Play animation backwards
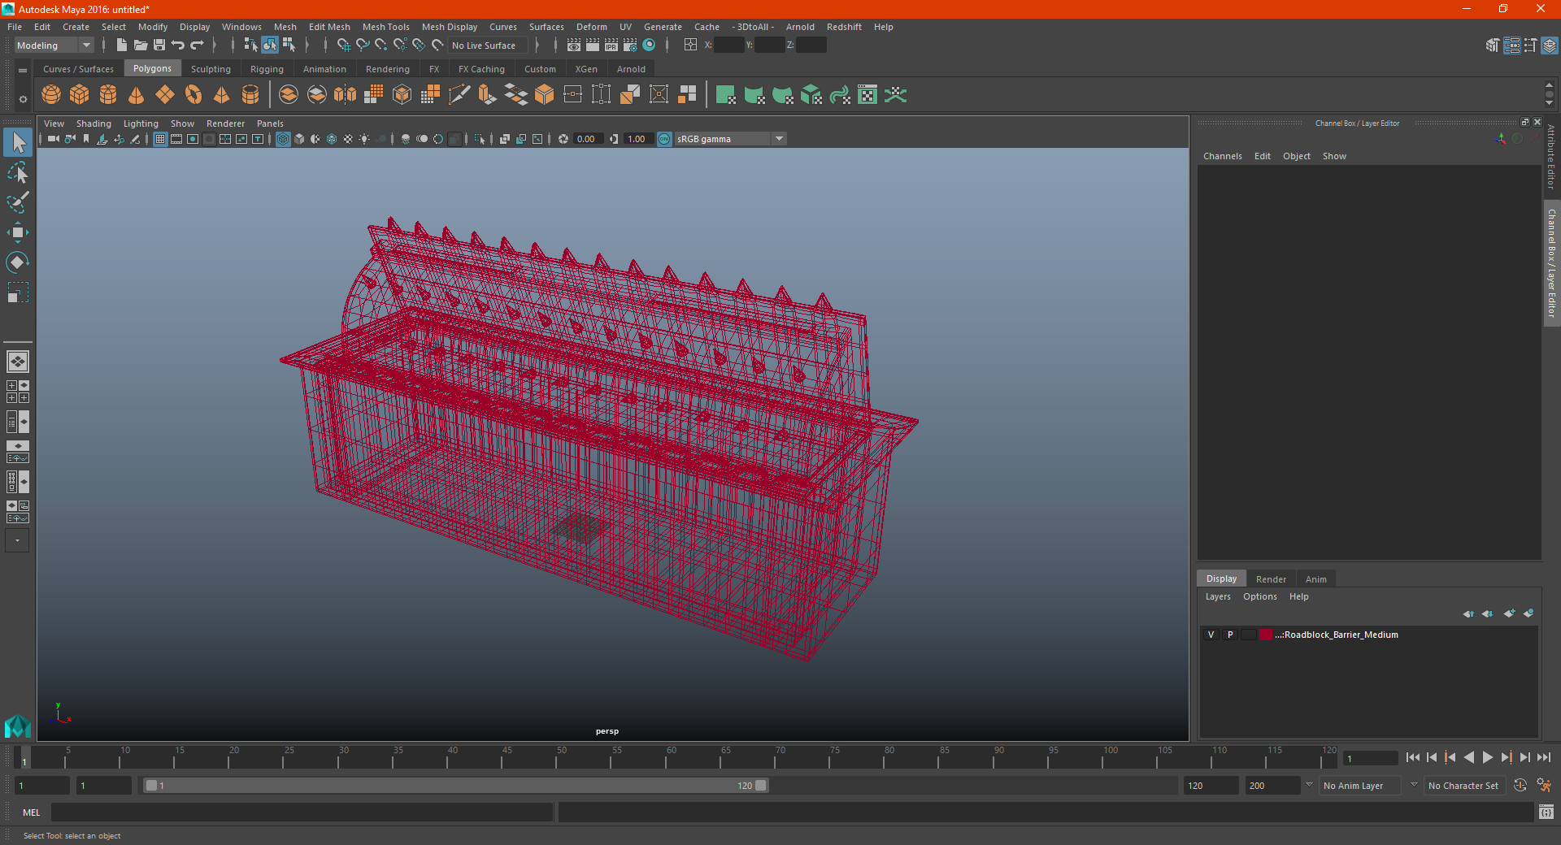 pyautogui.click(x=1468, y=757)
